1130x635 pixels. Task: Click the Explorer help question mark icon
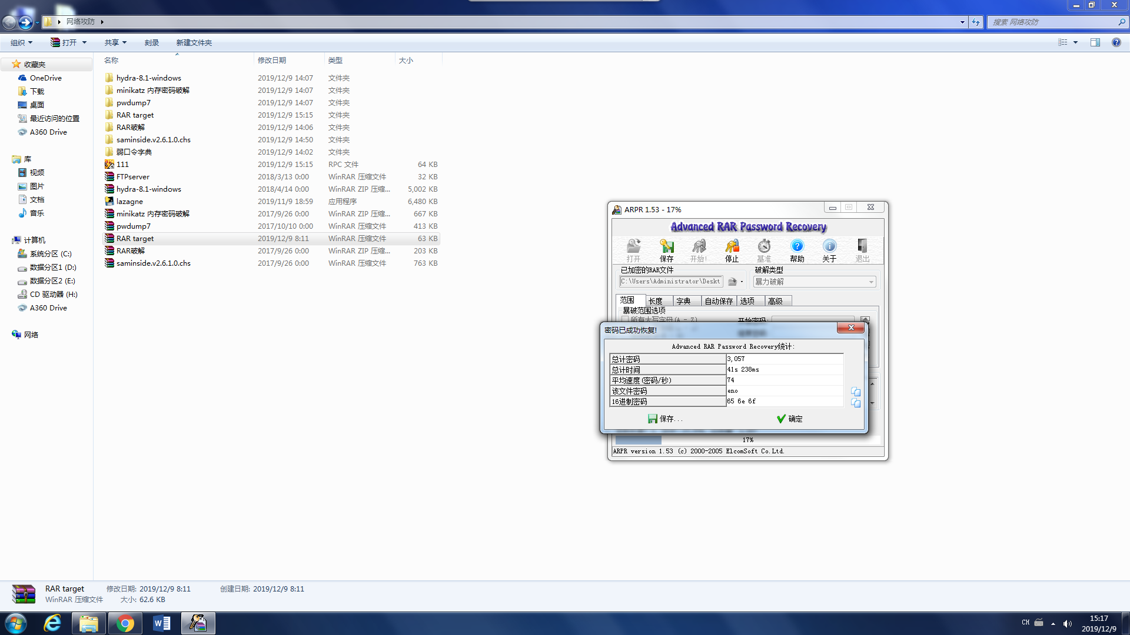click(1116, 42)
